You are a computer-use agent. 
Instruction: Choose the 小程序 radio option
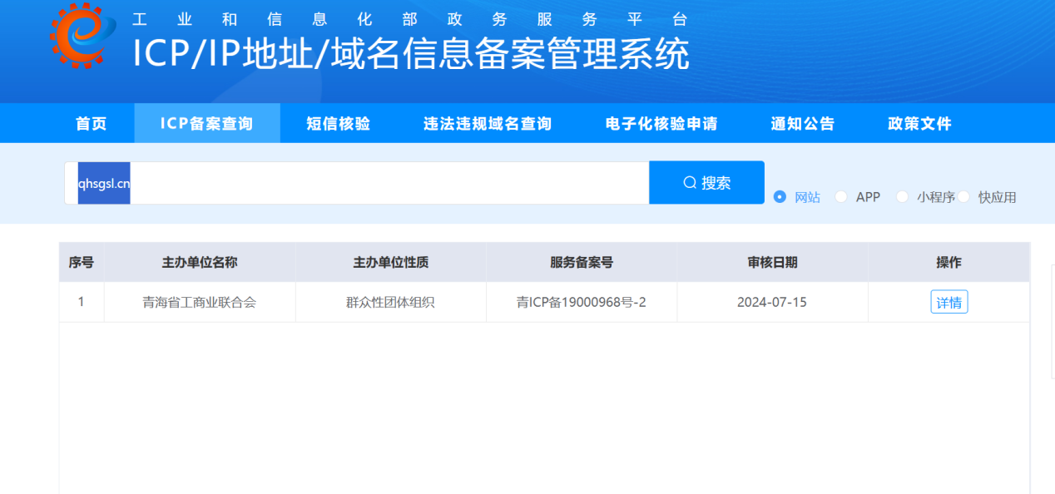click(925, 197)
